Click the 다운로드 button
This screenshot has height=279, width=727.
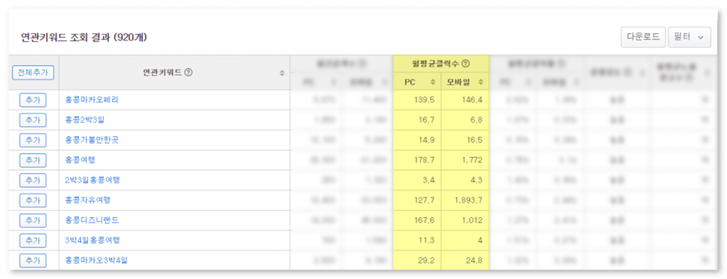click(643, 37)
